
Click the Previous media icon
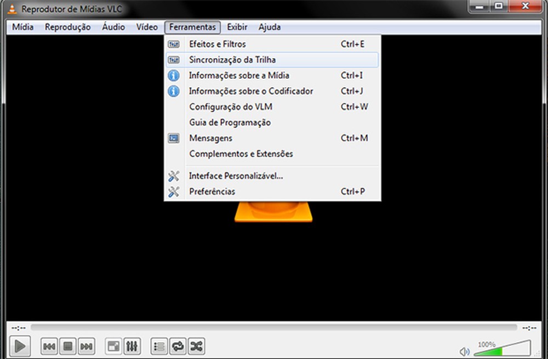49,346
